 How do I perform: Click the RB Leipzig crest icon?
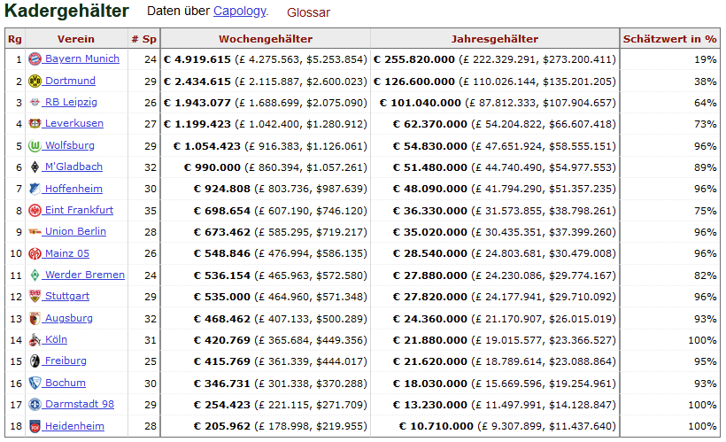point(35,103)
